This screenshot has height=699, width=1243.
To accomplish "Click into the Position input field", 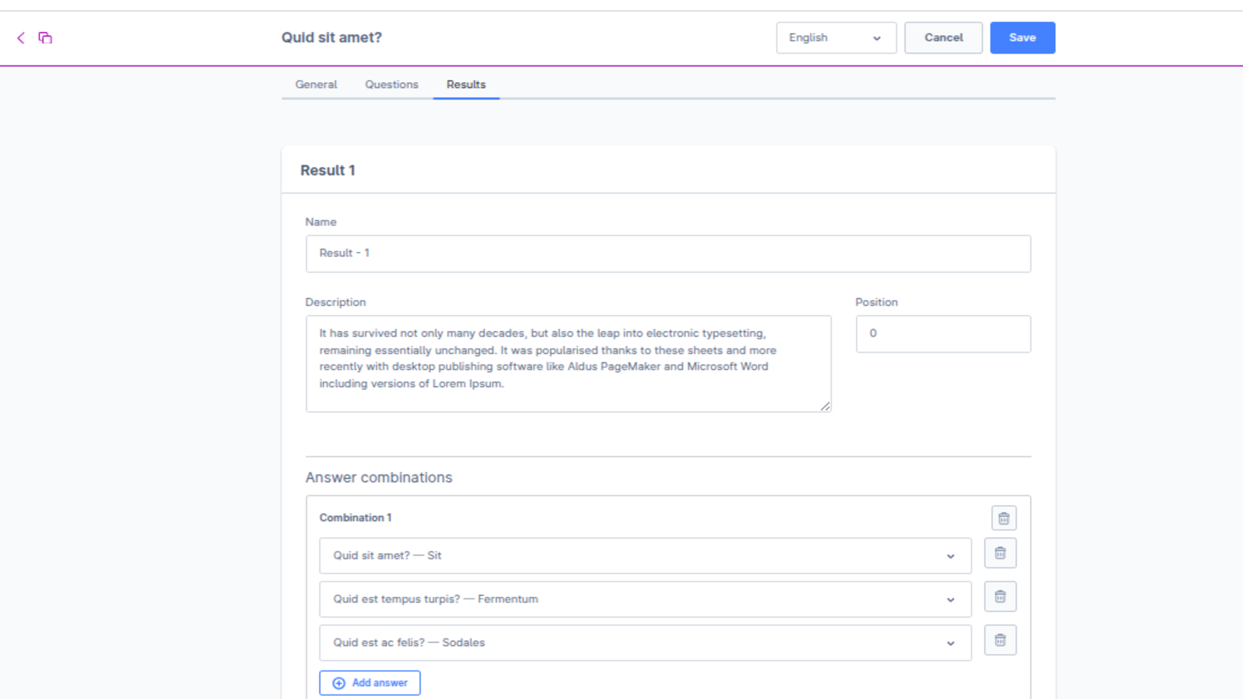I will pos(943,334).
